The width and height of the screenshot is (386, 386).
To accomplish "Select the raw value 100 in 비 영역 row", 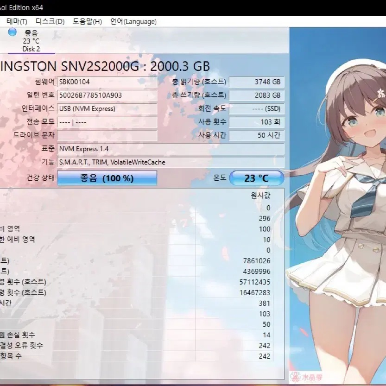I will 265,229.
